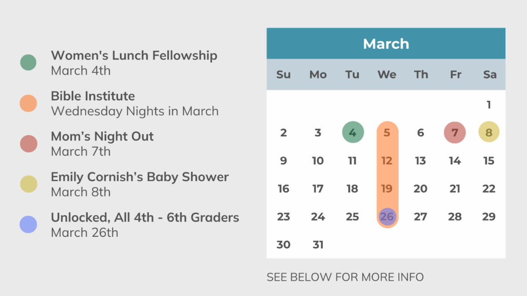Viewport: 527px width, 296px height.
Task: Select March 7 on the calendar
Action: coord(455,132)
